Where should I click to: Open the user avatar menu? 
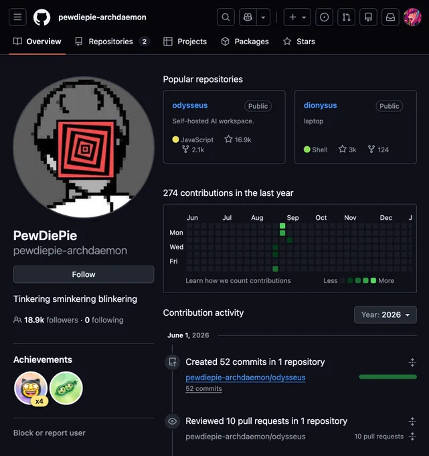click(412, 17)
